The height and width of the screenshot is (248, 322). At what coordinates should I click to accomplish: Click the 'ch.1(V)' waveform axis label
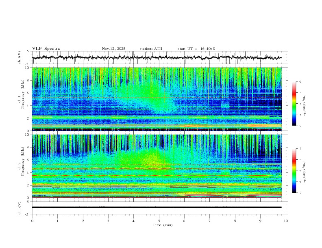pos(20,58)
